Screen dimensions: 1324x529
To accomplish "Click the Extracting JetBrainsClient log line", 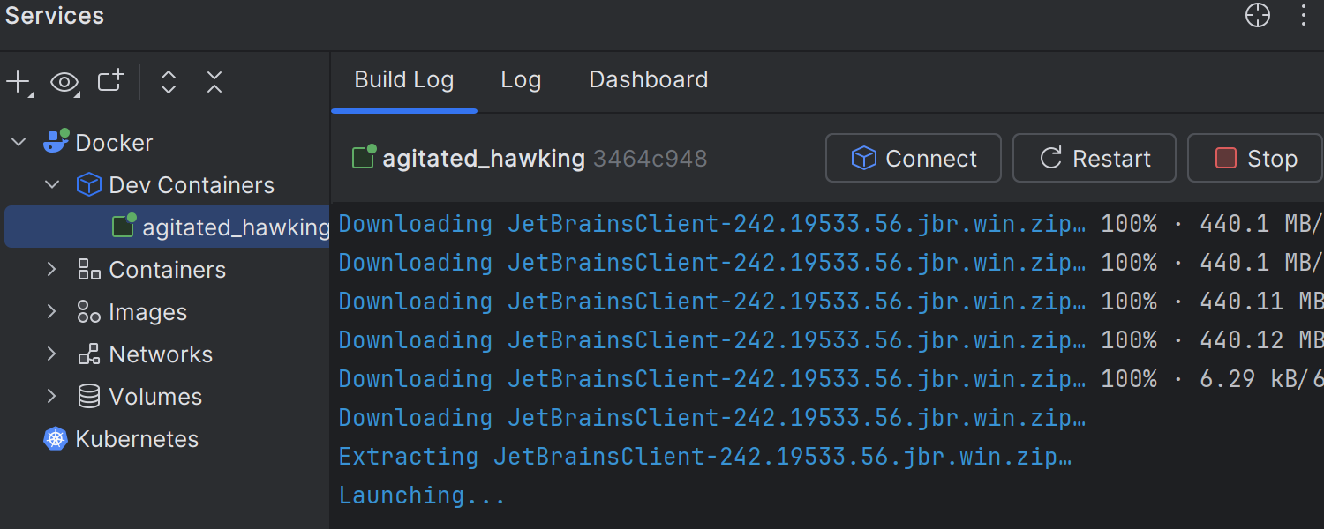I will (705, 457).
